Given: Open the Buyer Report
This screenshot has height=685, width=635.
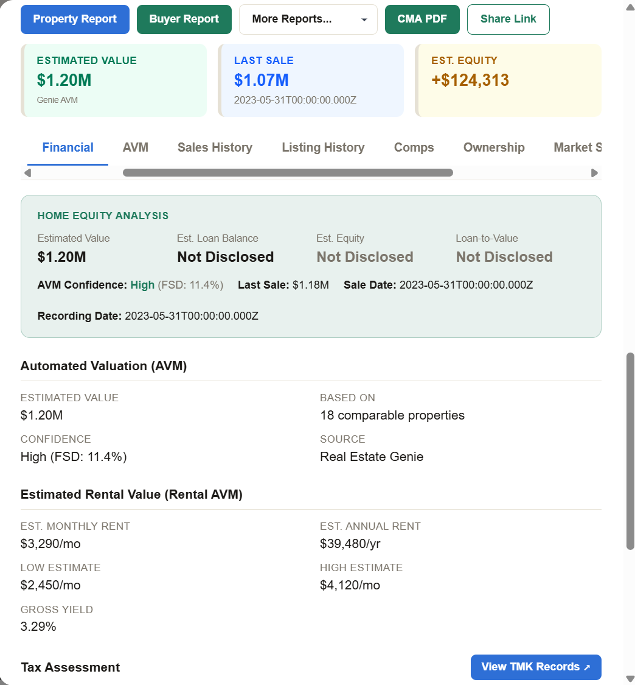Looking at the screenshot, I should click(x=184, y=19).
